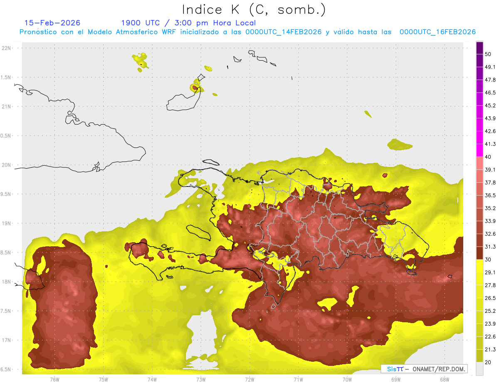Click the colorbar value 37.8
Viewport: 499px width, 385px height.
point(490,183)
